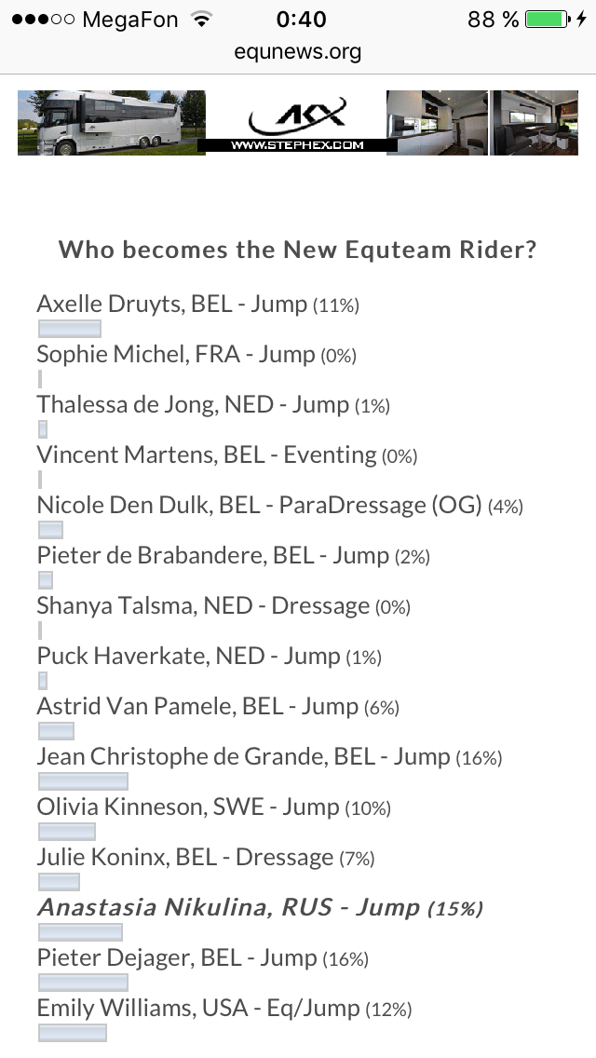Screen dimensions: 596x1058
Task: Tap the poll title heading
Action: (298, 250)
